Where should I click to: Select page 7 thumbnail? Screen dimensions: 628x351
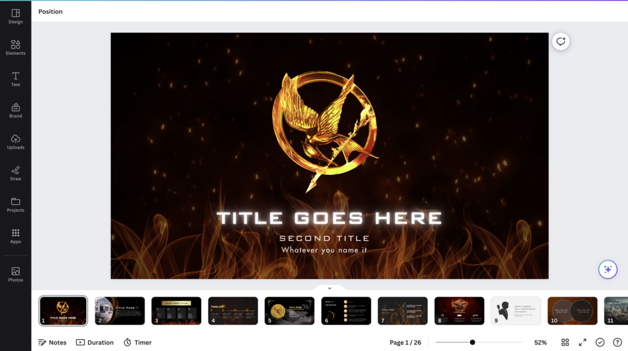pyautogui.click(x=403, y=310)
